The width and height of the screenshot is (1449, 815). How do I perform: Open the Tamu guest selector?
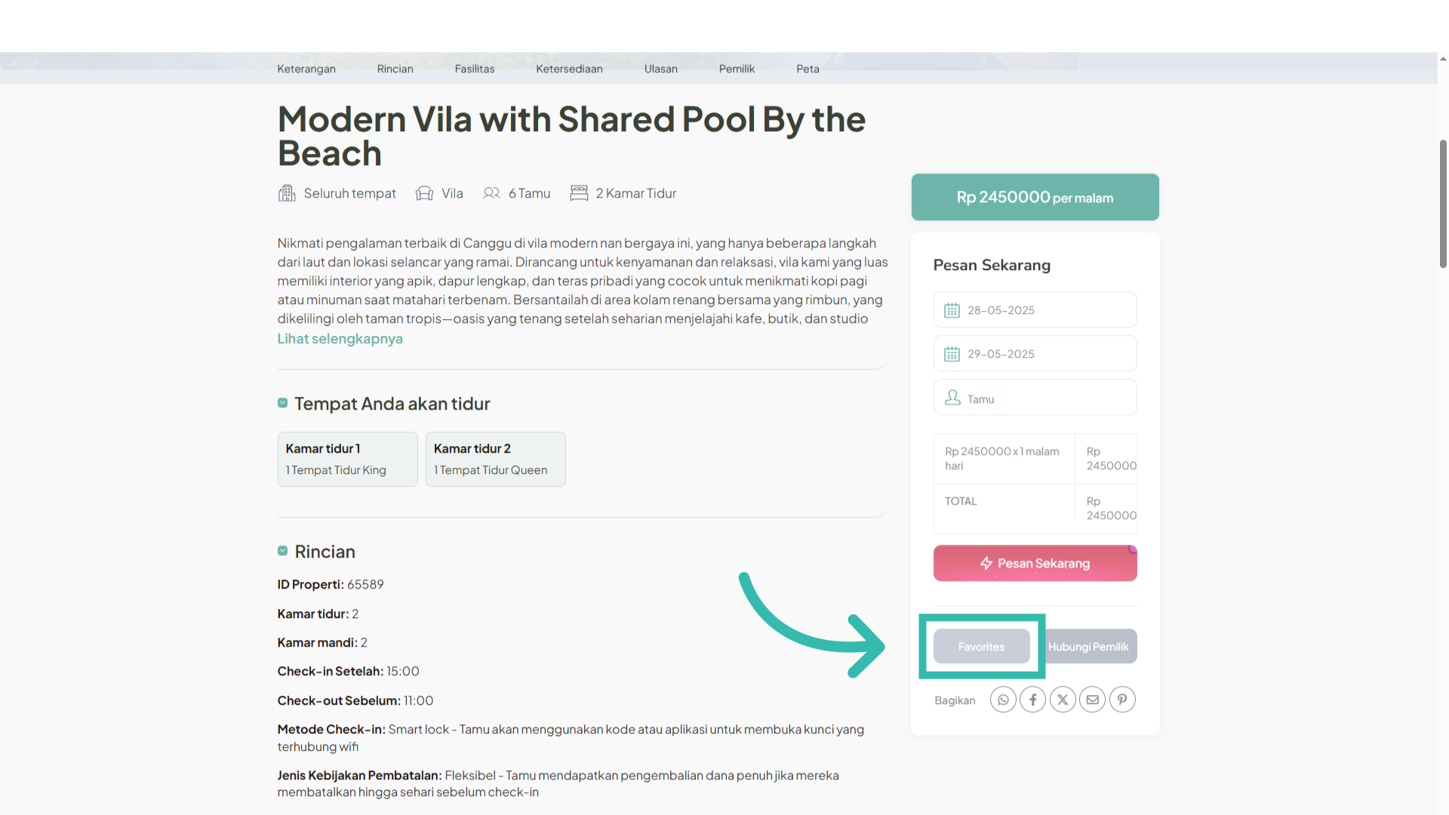tap(1035, 397)
